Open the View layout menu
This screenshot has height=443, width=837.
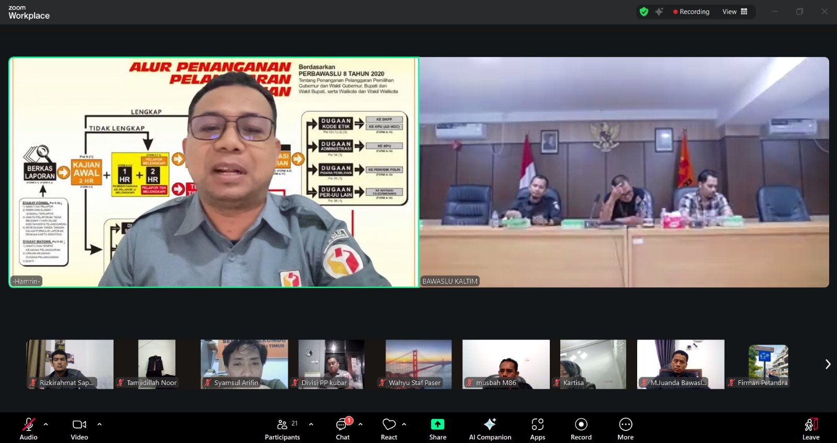point(735,11)
